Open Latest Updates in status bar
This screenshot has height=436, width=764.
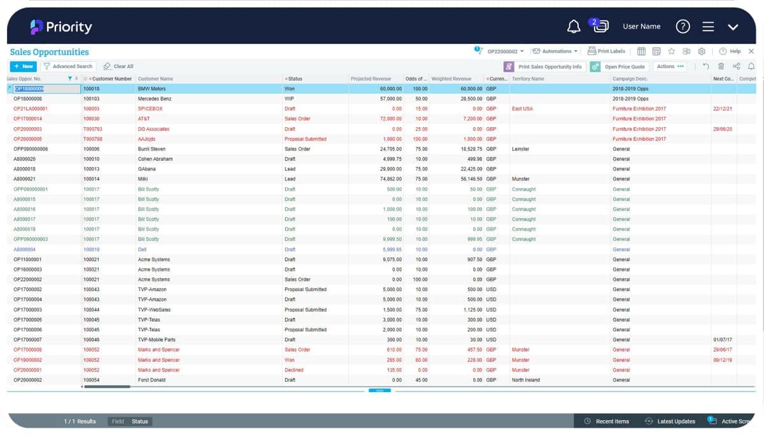tap(670, 421)
